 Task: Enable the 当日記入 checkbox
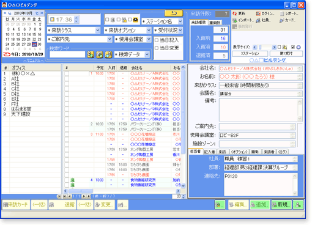(157, 40)
